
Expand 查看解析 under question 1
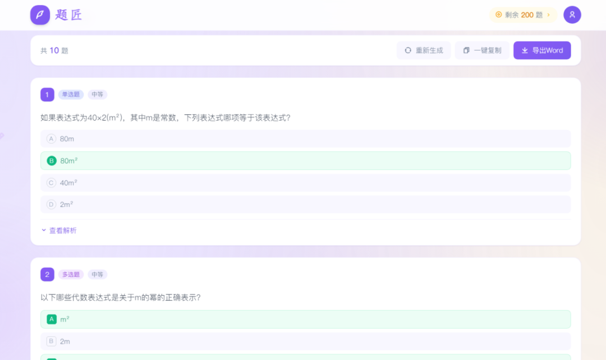[x=59, y=230]
